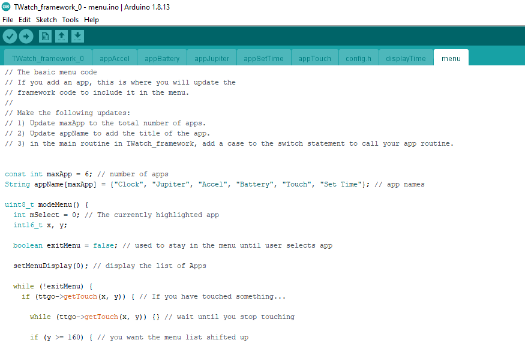Click the line 'const int maxApp = 6;'
Viewport: 525px width, 343px height.
pyautogui.click(x=86, y=174)
